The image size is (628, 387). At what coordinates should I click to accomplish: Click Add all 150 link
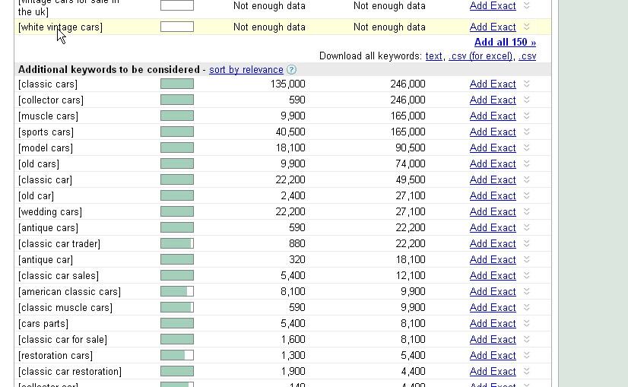click(x=505, y=42)
